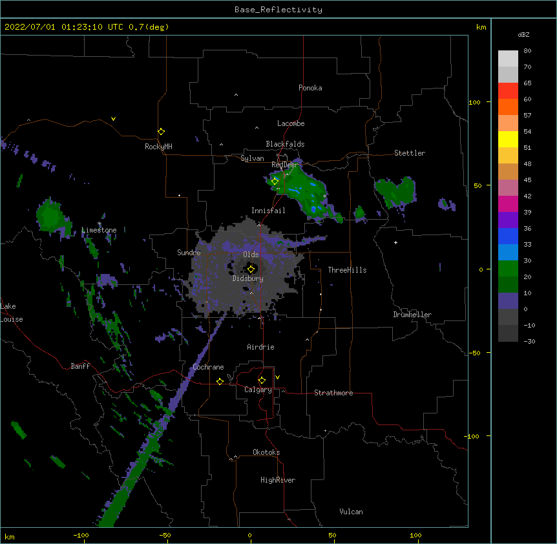The width and height of the screenshot is (557, 544).
Task: Click the green storm cell west of Limestone
Action: pyautogui.click(x=52, y=216)
